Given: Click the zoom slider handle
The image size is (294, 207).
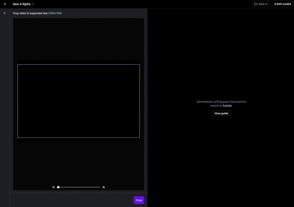Looking at the screenshot, I should tap(58, 187).
